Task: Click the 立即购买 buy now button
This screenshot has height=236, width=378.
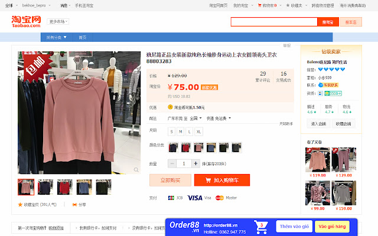Action: [x=170, y=180]
